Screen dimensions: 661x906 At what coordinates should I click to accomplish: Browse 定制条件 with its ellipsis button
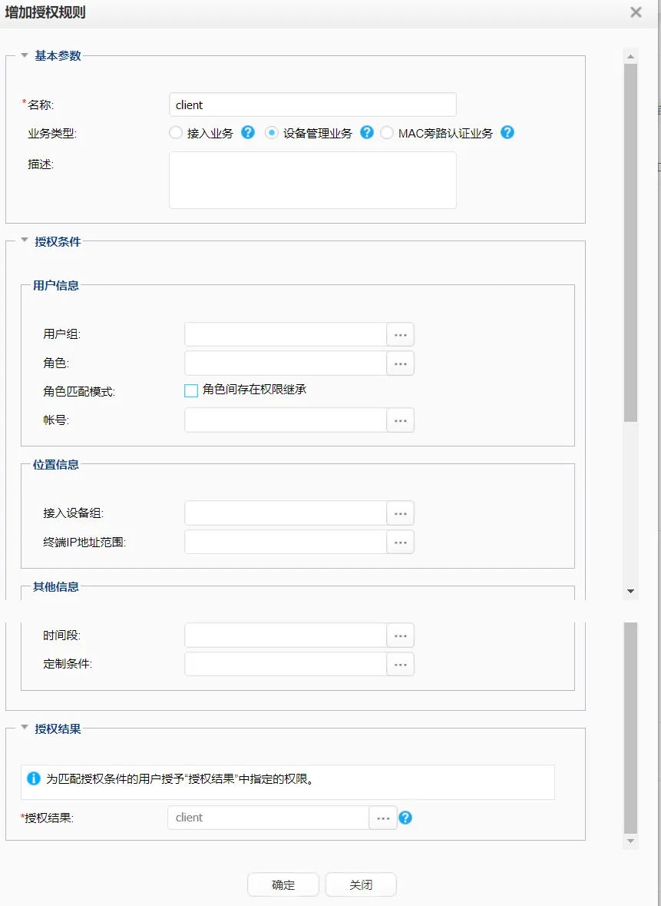point(401,665)
